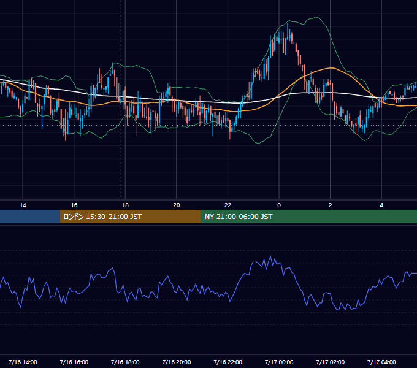Click the hour label 18 on price chart axis
417x368 pixels.
[x=125, y=205]
